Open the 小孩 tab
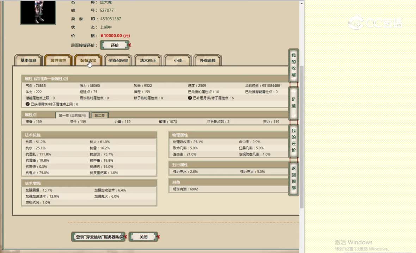This screenshot has height=253, width=416. click(178, 60)
